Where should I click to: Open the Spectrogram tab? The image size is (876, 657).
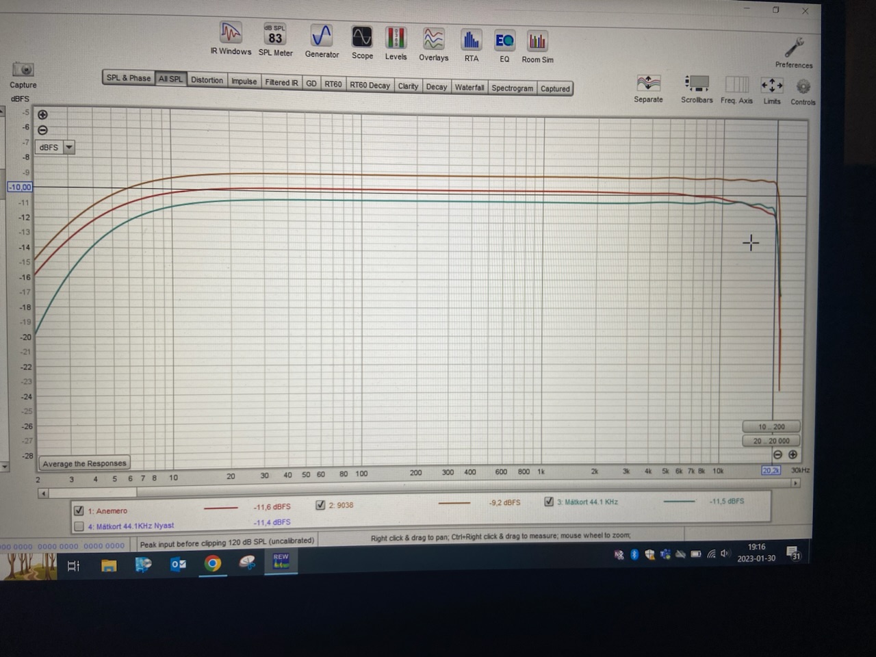click(512, 88)
